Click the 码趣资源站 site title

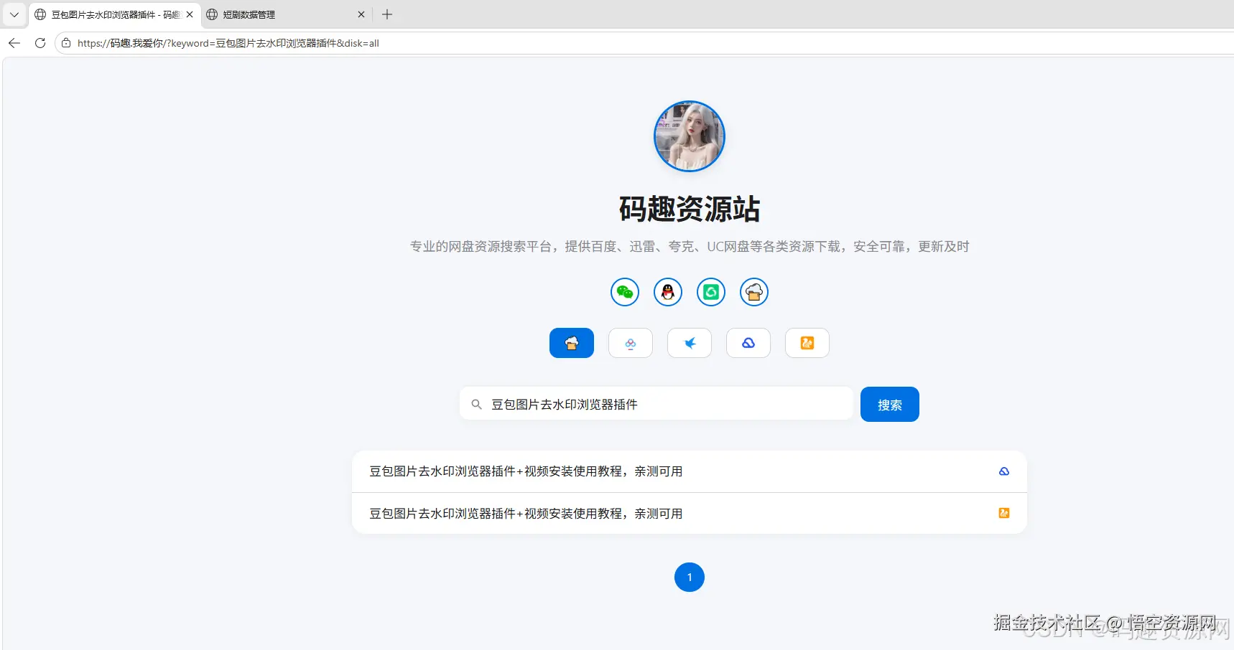click(x=690, y=209)
